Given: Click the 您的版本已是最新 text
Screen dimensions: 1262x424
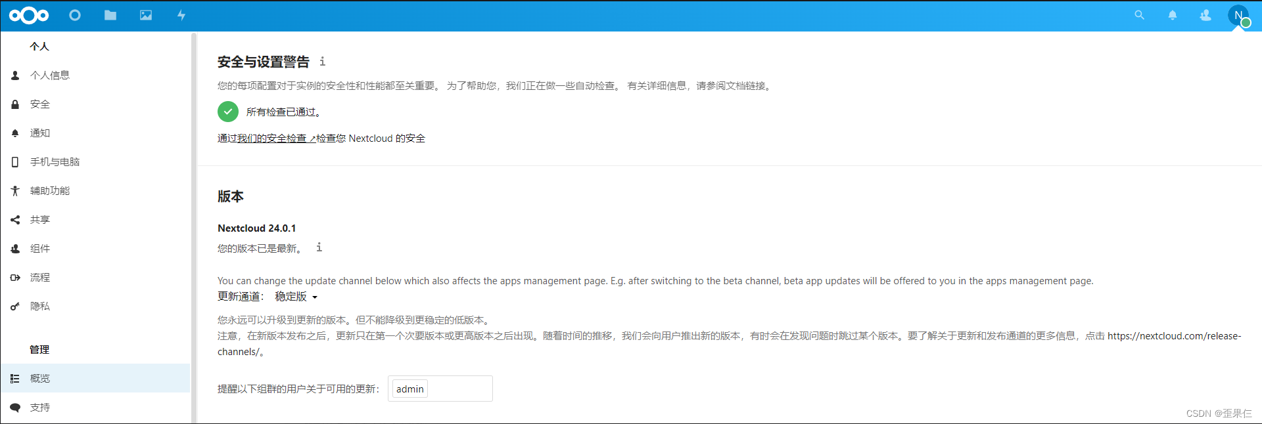Looking at the screenshot, I should (x=262, y=249).
